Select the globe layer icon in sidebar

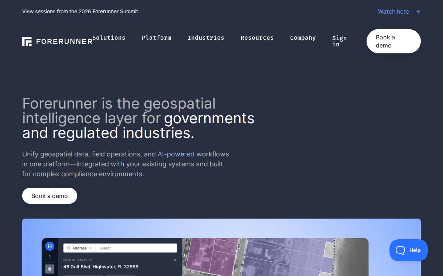[x=49, y=269]
